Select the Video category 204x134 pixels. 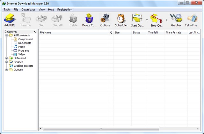tap(21, 54)
